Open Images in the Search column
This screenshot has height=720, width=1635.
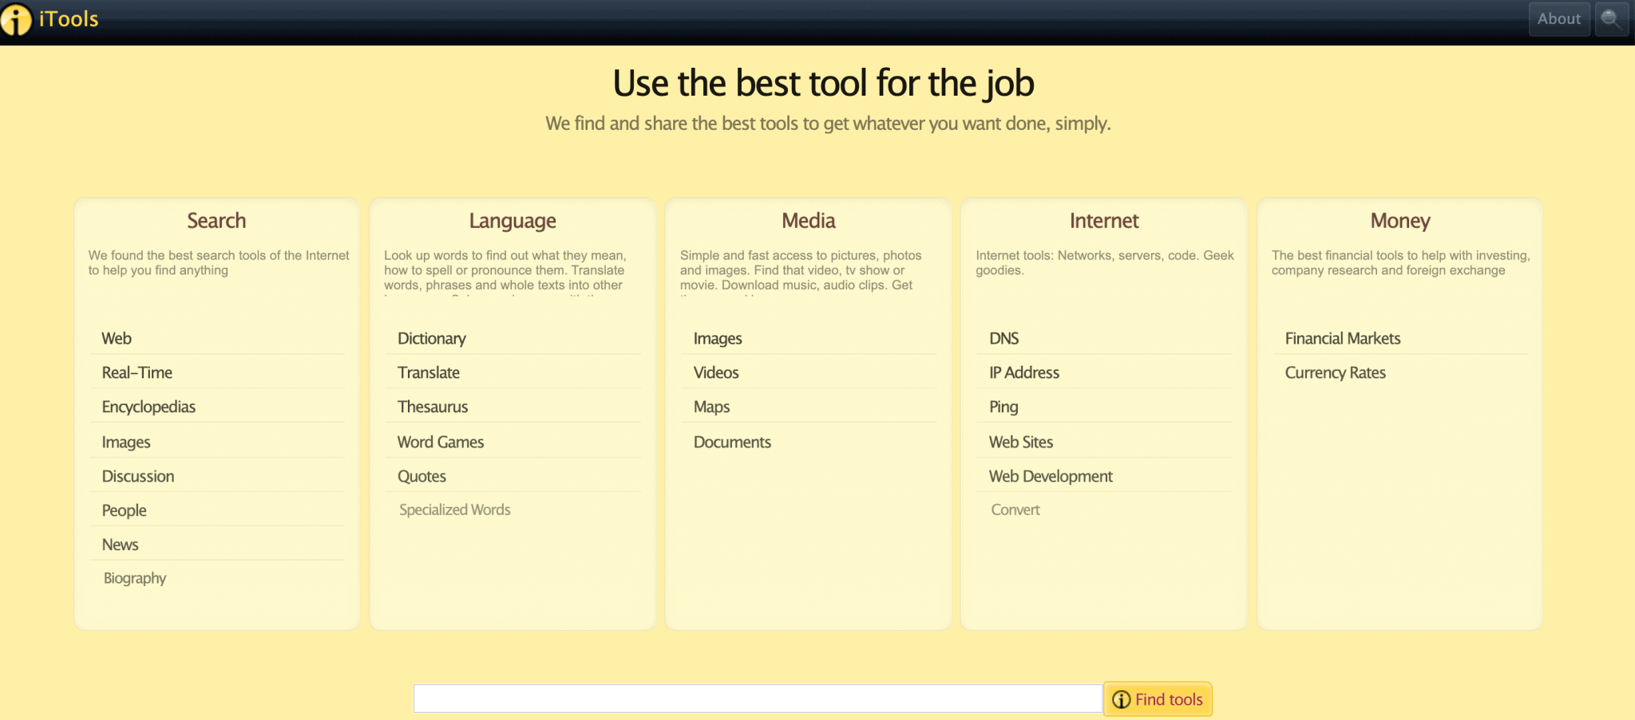126,443
